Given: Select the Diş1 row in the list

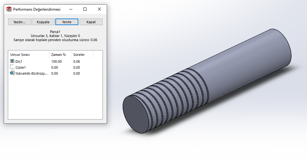Looking at the screenshot, I should (19, 61).
